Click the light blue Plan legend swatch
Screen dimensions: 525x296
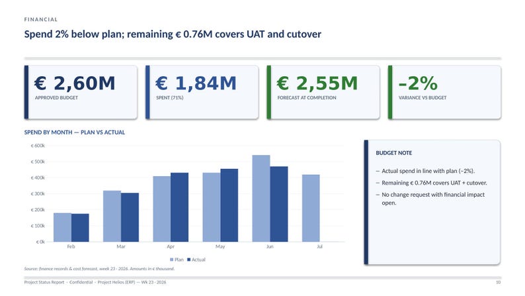point(172,260)
